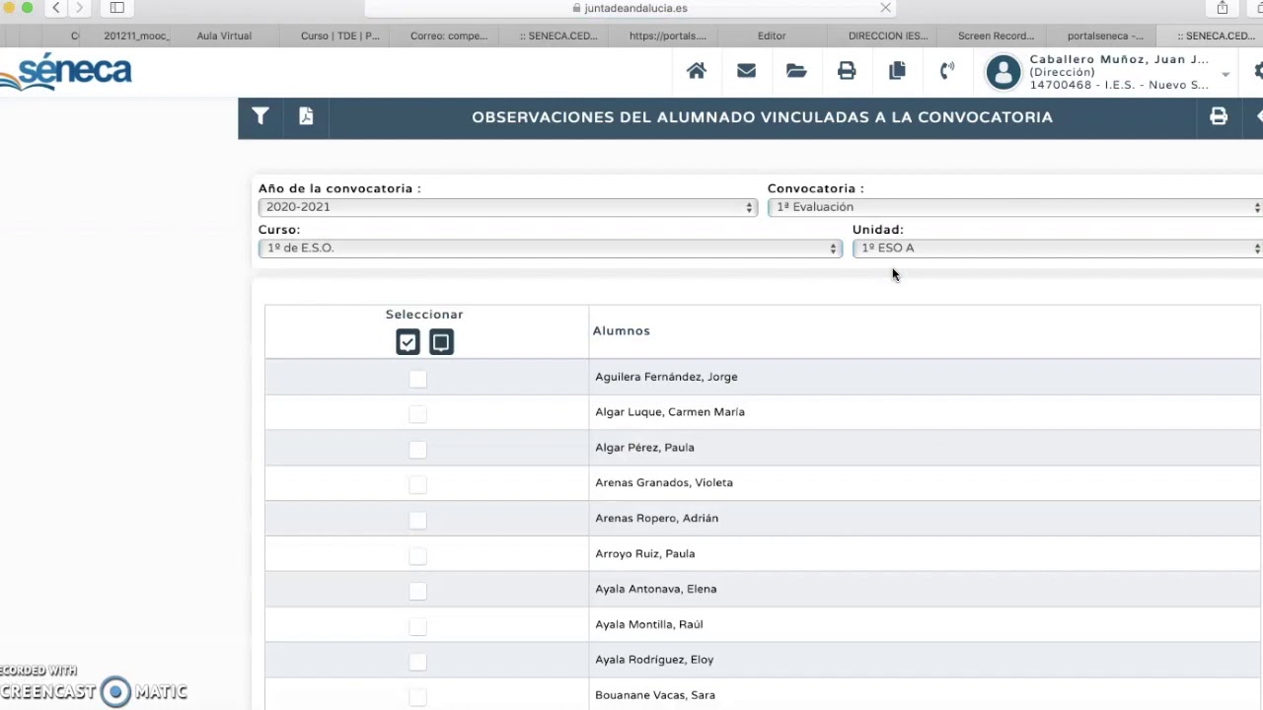Switch to Correo: compe... browser tab
Viewport: 1263px width, 710px height.
(x=449, y=35)
